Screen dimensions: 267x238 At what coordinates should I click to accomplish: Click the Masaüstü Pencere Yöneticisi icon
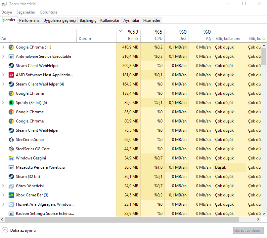[x=11, y=167]
